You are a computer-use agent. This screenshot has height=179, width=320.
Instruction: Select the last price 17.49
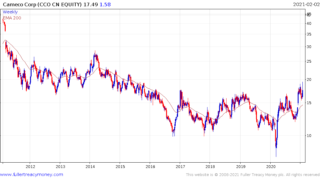[90, 4]
